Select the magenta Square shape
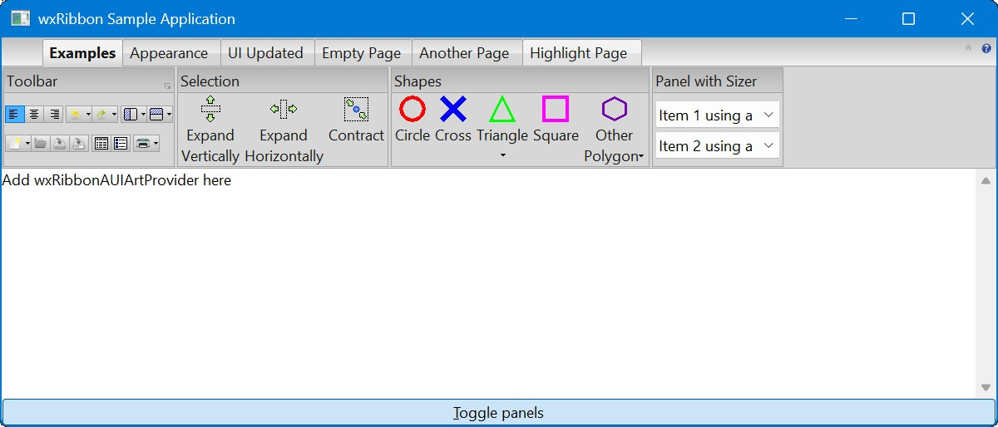The width and height of the screenshot is (998, 427). 556,119
